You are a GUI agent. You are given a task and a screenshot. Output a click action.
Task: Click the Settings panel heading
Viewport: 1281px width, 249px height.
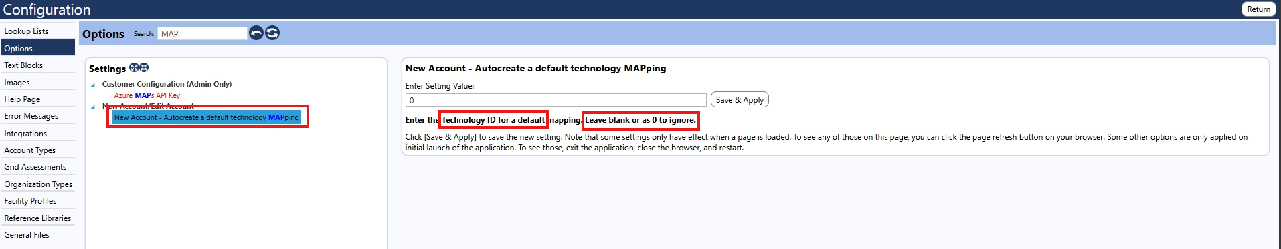107,69
